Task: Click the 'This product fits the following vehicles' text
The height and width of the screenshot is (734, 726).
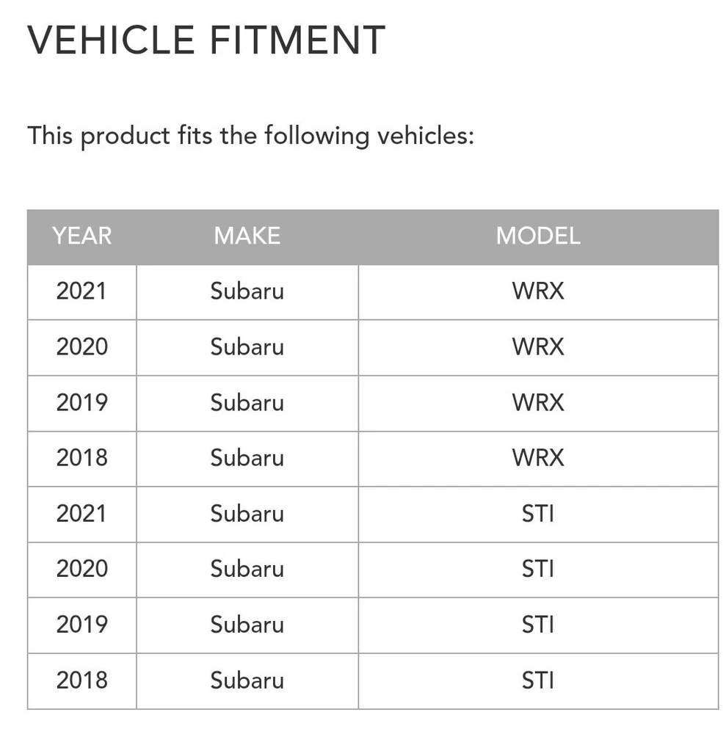Action: click(250, 136)
